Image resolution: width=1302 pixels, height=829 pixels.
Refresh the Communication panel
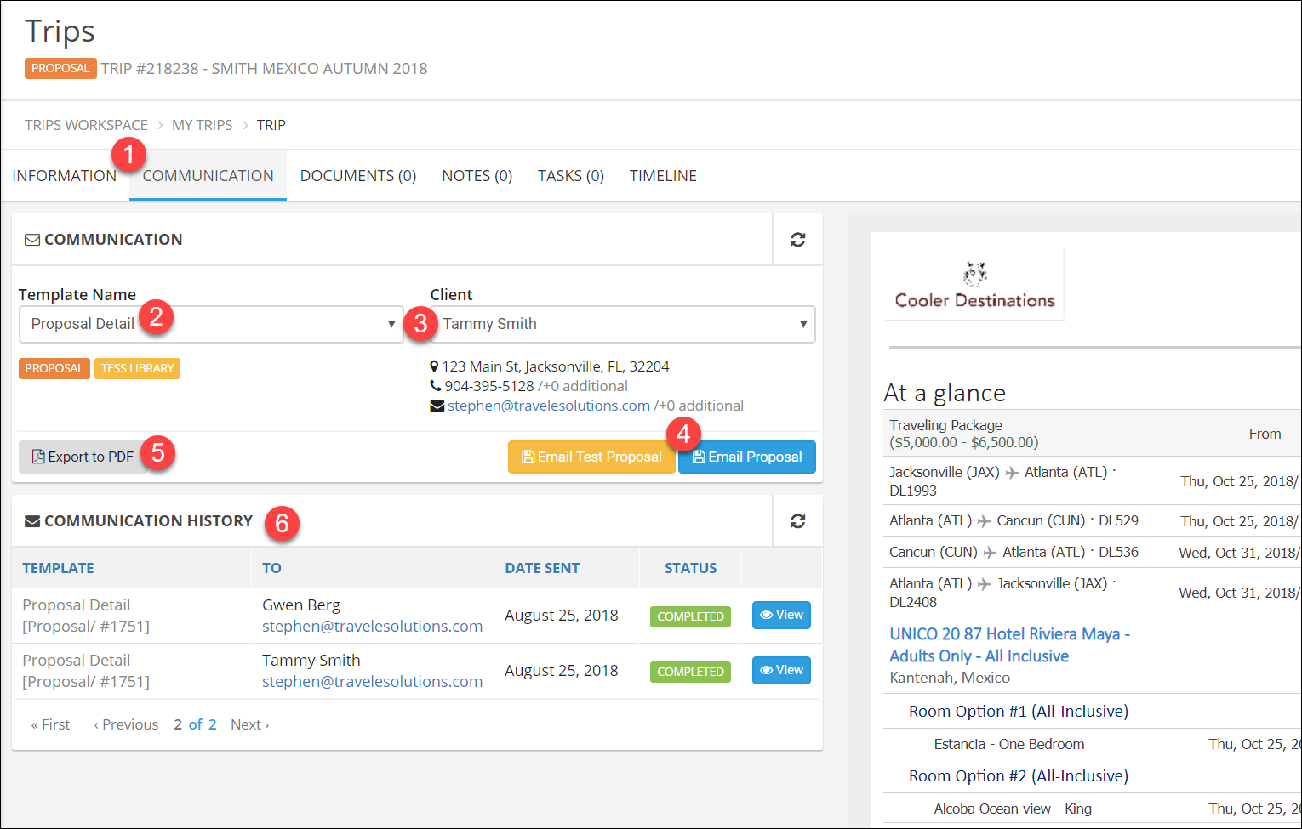pos(797,240)
